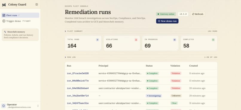The image size is (241, 110).
Task: Click the Gateway online status badge
Action: 166,14
